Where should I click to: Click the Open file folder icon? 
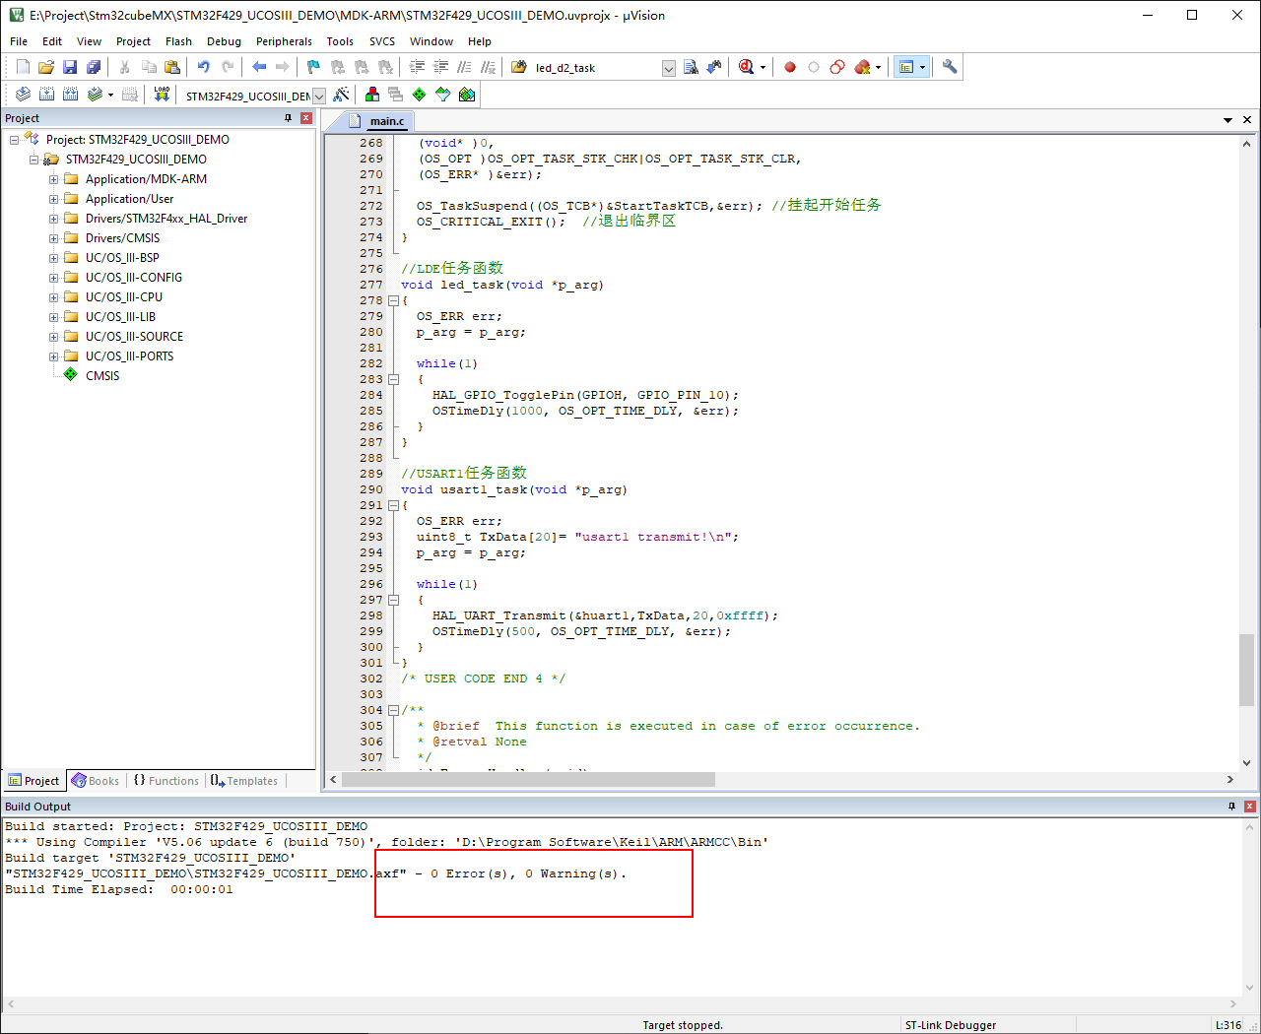click(46, 67)
